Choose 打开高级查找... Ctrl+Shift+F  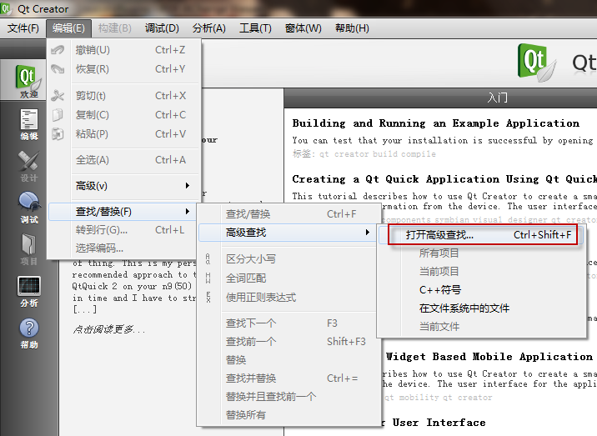483,234
